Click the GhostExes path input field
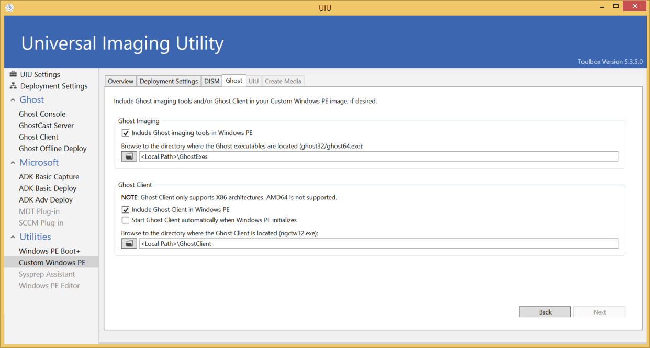650x348 pixels. pos(378,156)
